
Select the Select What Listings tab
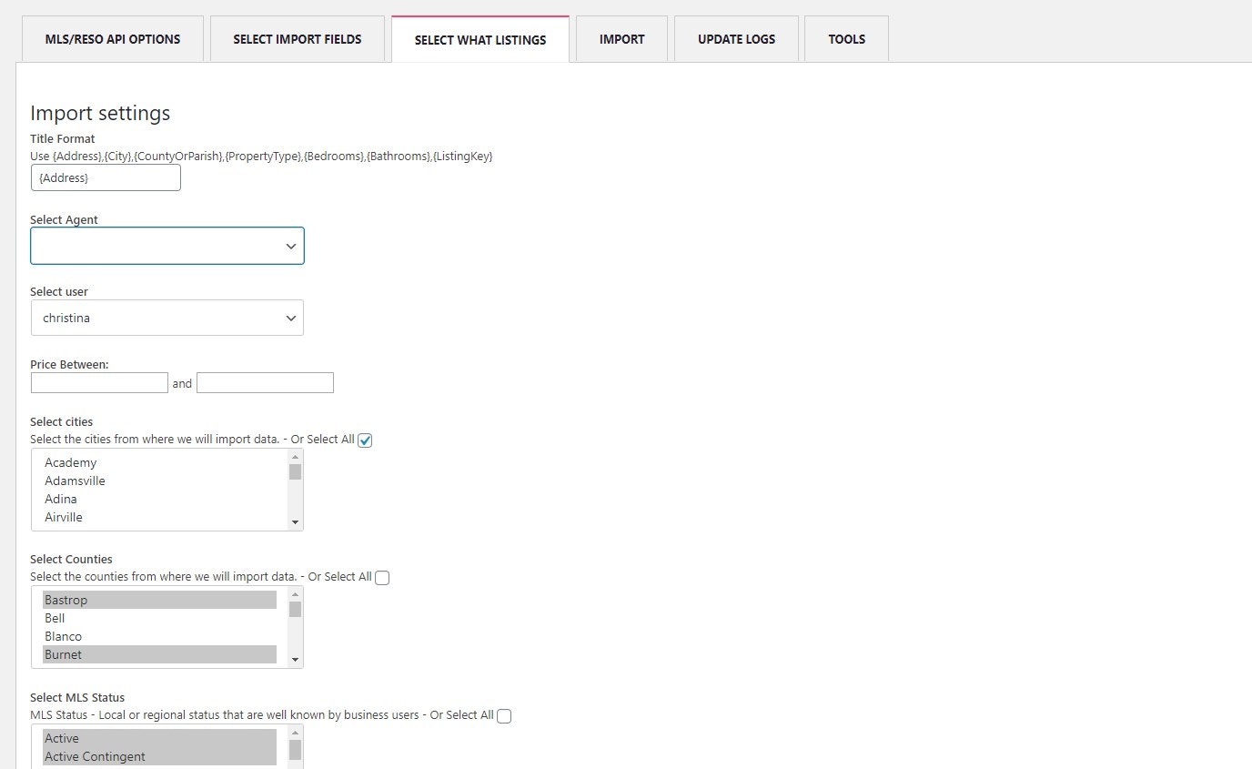click(x=480, y=40)
